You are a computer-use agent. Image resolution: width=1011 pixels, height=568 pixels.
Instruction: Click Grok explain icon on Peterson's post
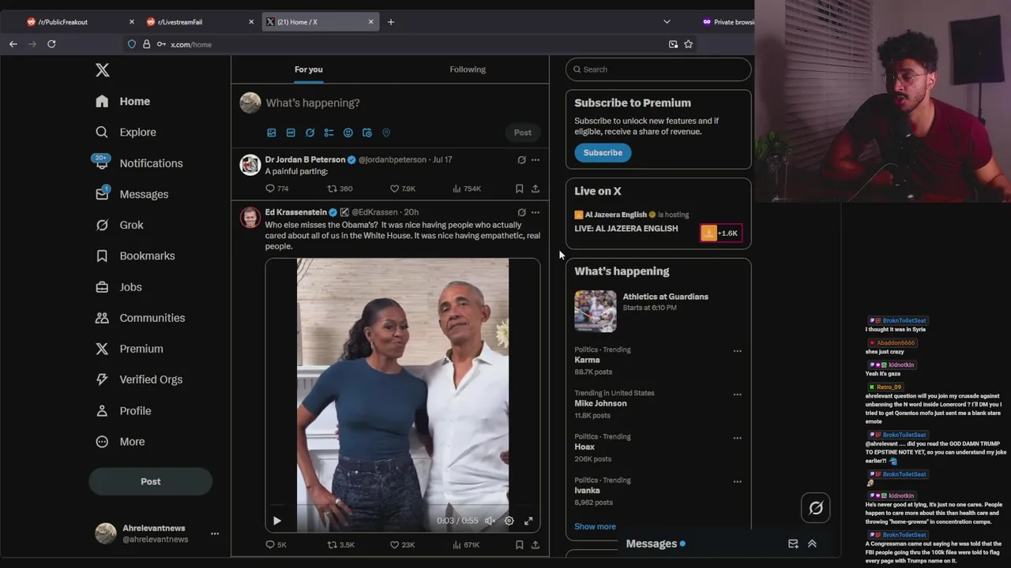(521, 160)
